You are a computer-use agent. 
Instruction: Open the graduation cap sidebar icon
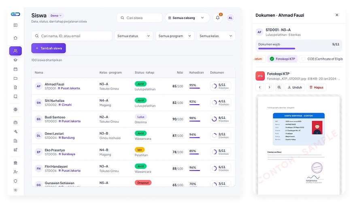click(15, 60)
